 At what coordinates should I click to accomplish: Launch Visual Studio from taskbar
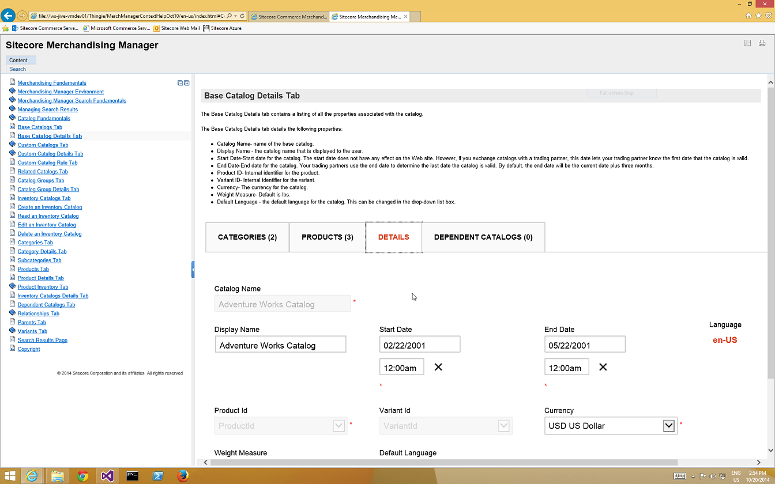[107, 476]
